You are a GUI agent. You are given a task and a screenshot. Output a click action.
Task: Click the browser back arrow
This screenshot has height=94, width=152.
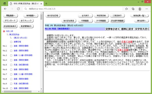point(5,9)
